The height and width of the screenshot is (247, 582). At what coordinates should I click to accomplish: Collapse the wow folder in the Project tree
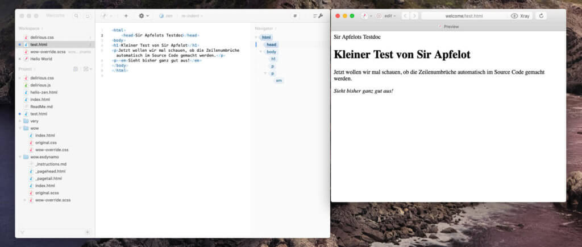click(20, 128)
